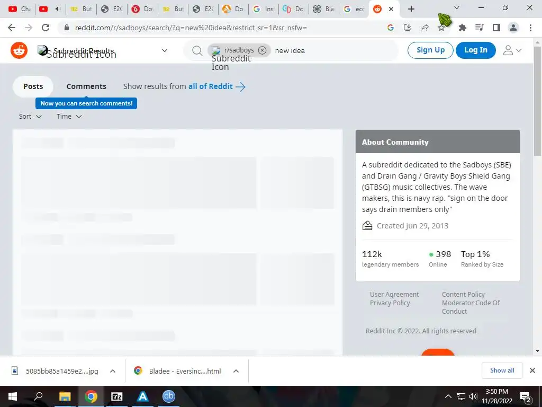542x407 pixels.
Task: Open the Sort dropdown
Action: pos(30,116)
